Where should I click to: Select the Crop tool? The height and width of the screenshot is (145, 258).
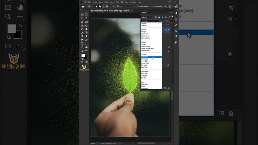click(82, 22)
